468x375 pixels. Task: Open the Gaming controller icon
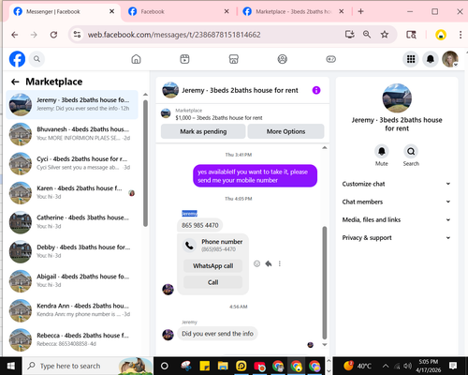pyautogui.click(x=331, y=59)
